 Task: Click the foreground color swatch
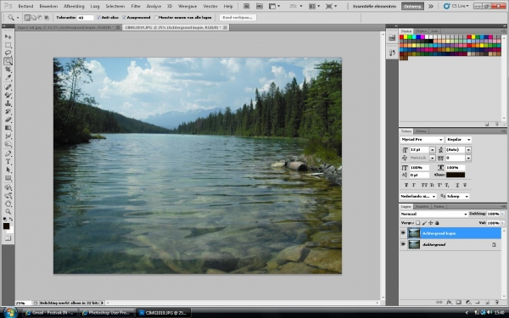pyautogui.click(x=6, y=226)
